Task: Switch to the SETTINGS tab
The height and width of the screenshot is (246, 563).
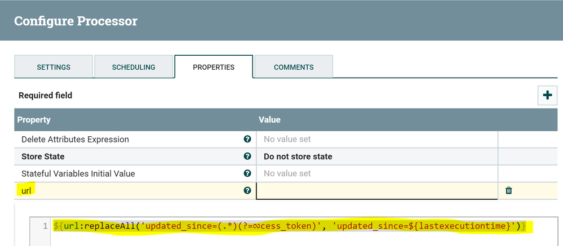Action: point(54,67)
